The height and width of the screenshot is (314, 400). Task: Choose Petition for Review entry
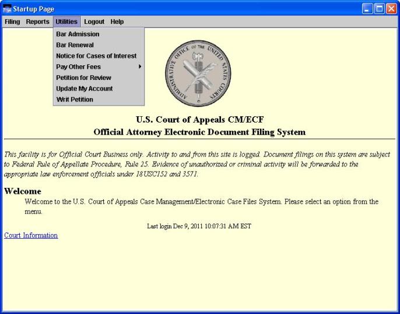(x=99, y=78)
